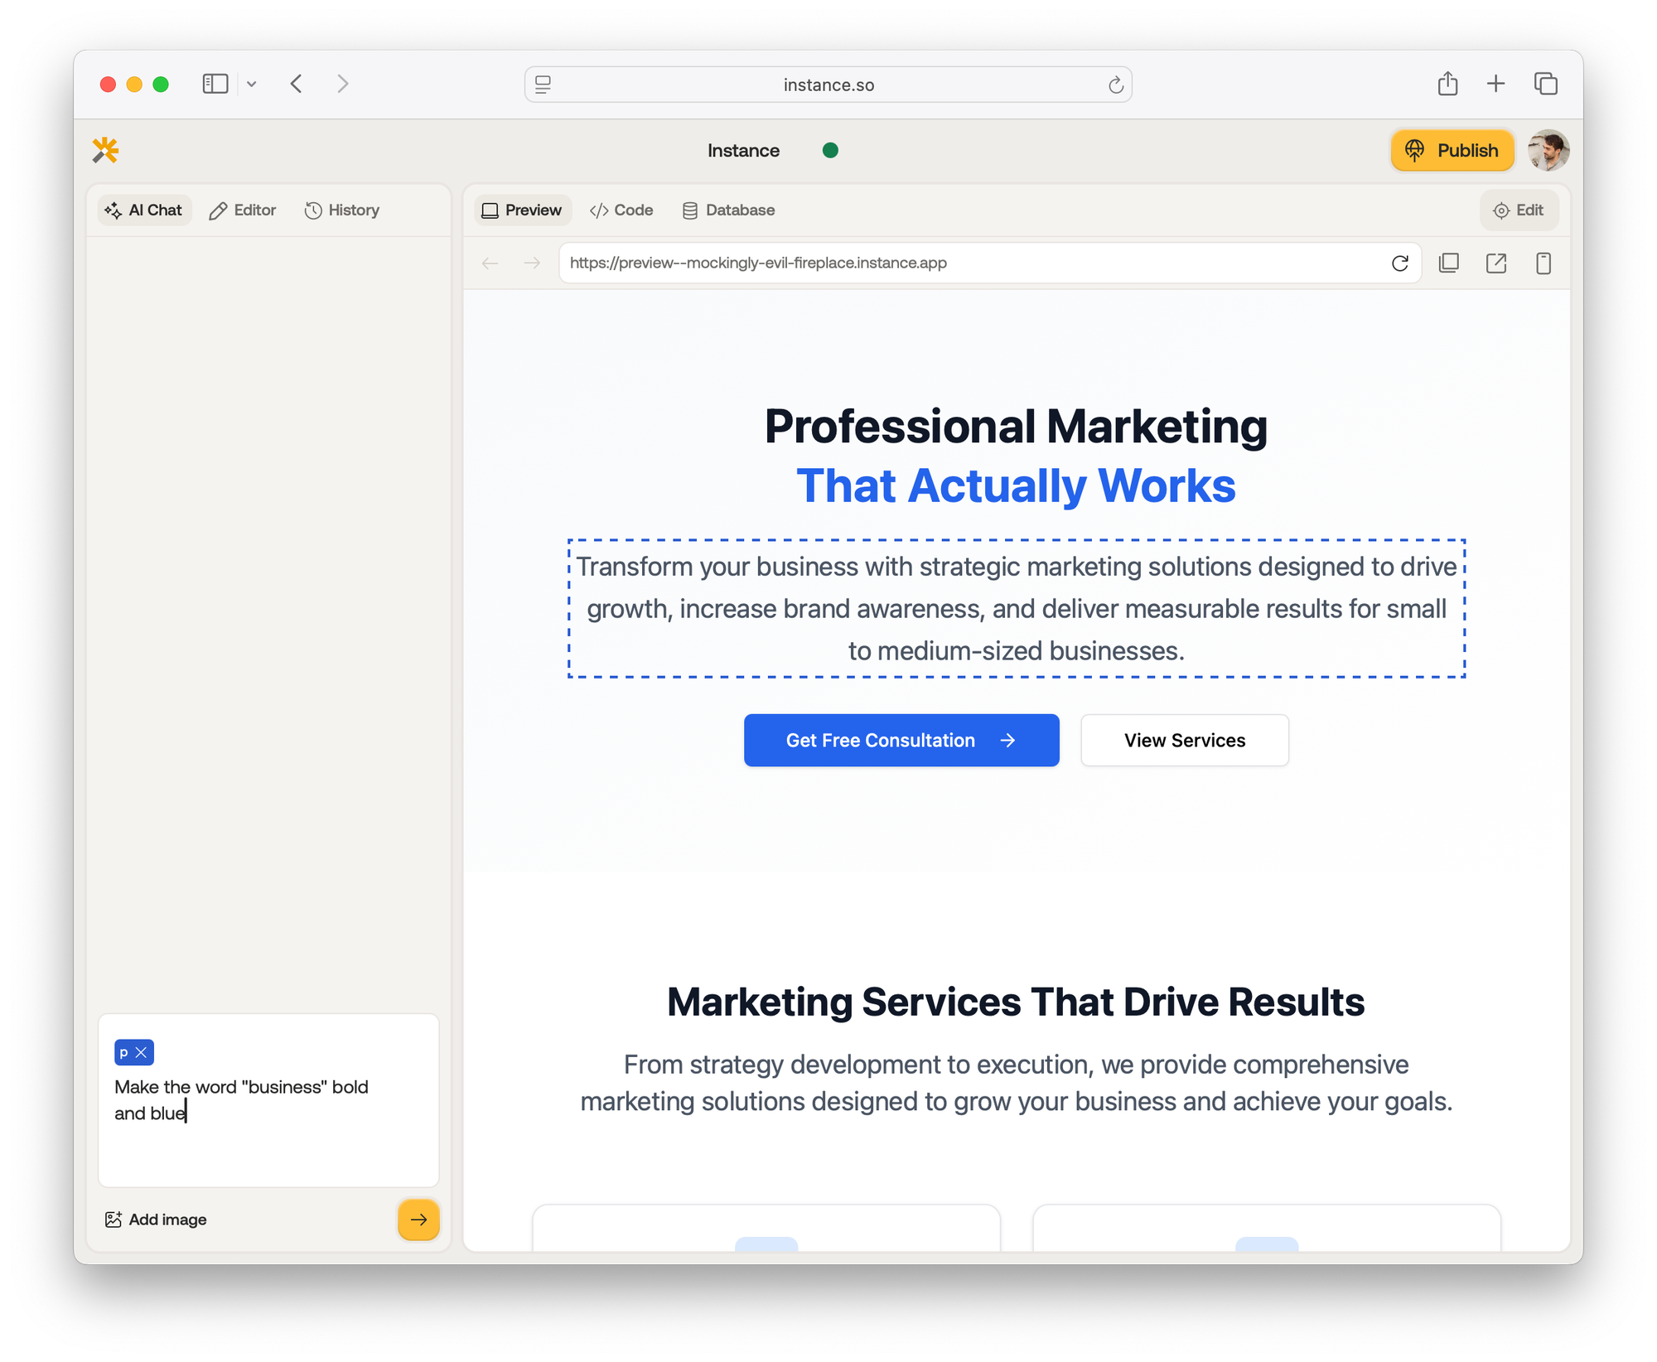The width and height of the screenshot is (1657, 1362).
Task: Toggle Edit element selection mode
Action: tap(1518, 210)
